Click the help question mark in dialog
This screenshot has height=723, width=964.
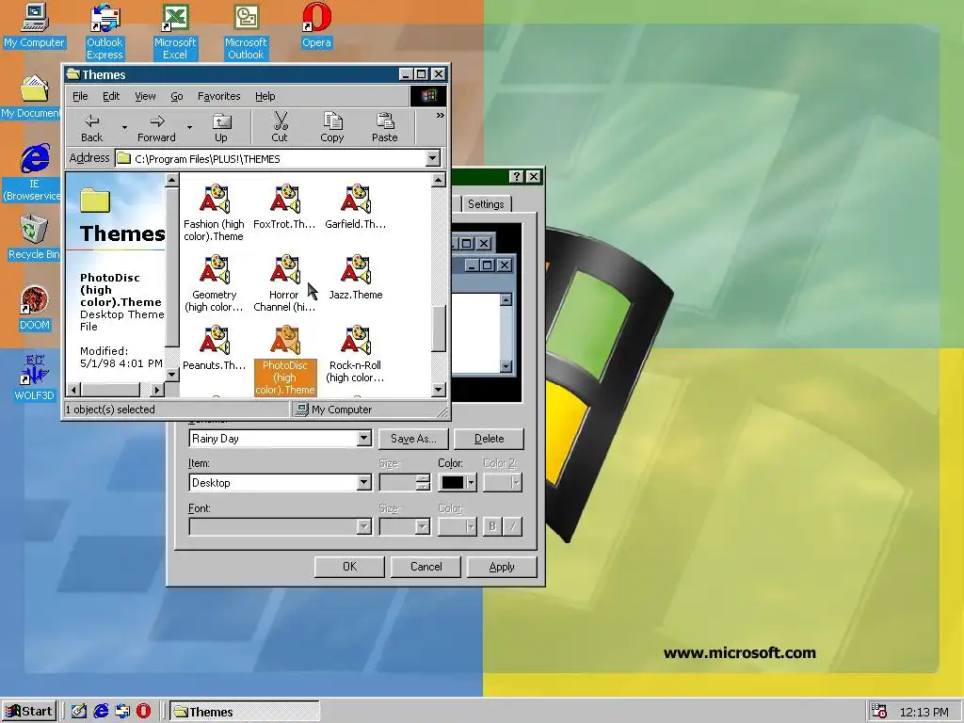click(x=517, y=176)
